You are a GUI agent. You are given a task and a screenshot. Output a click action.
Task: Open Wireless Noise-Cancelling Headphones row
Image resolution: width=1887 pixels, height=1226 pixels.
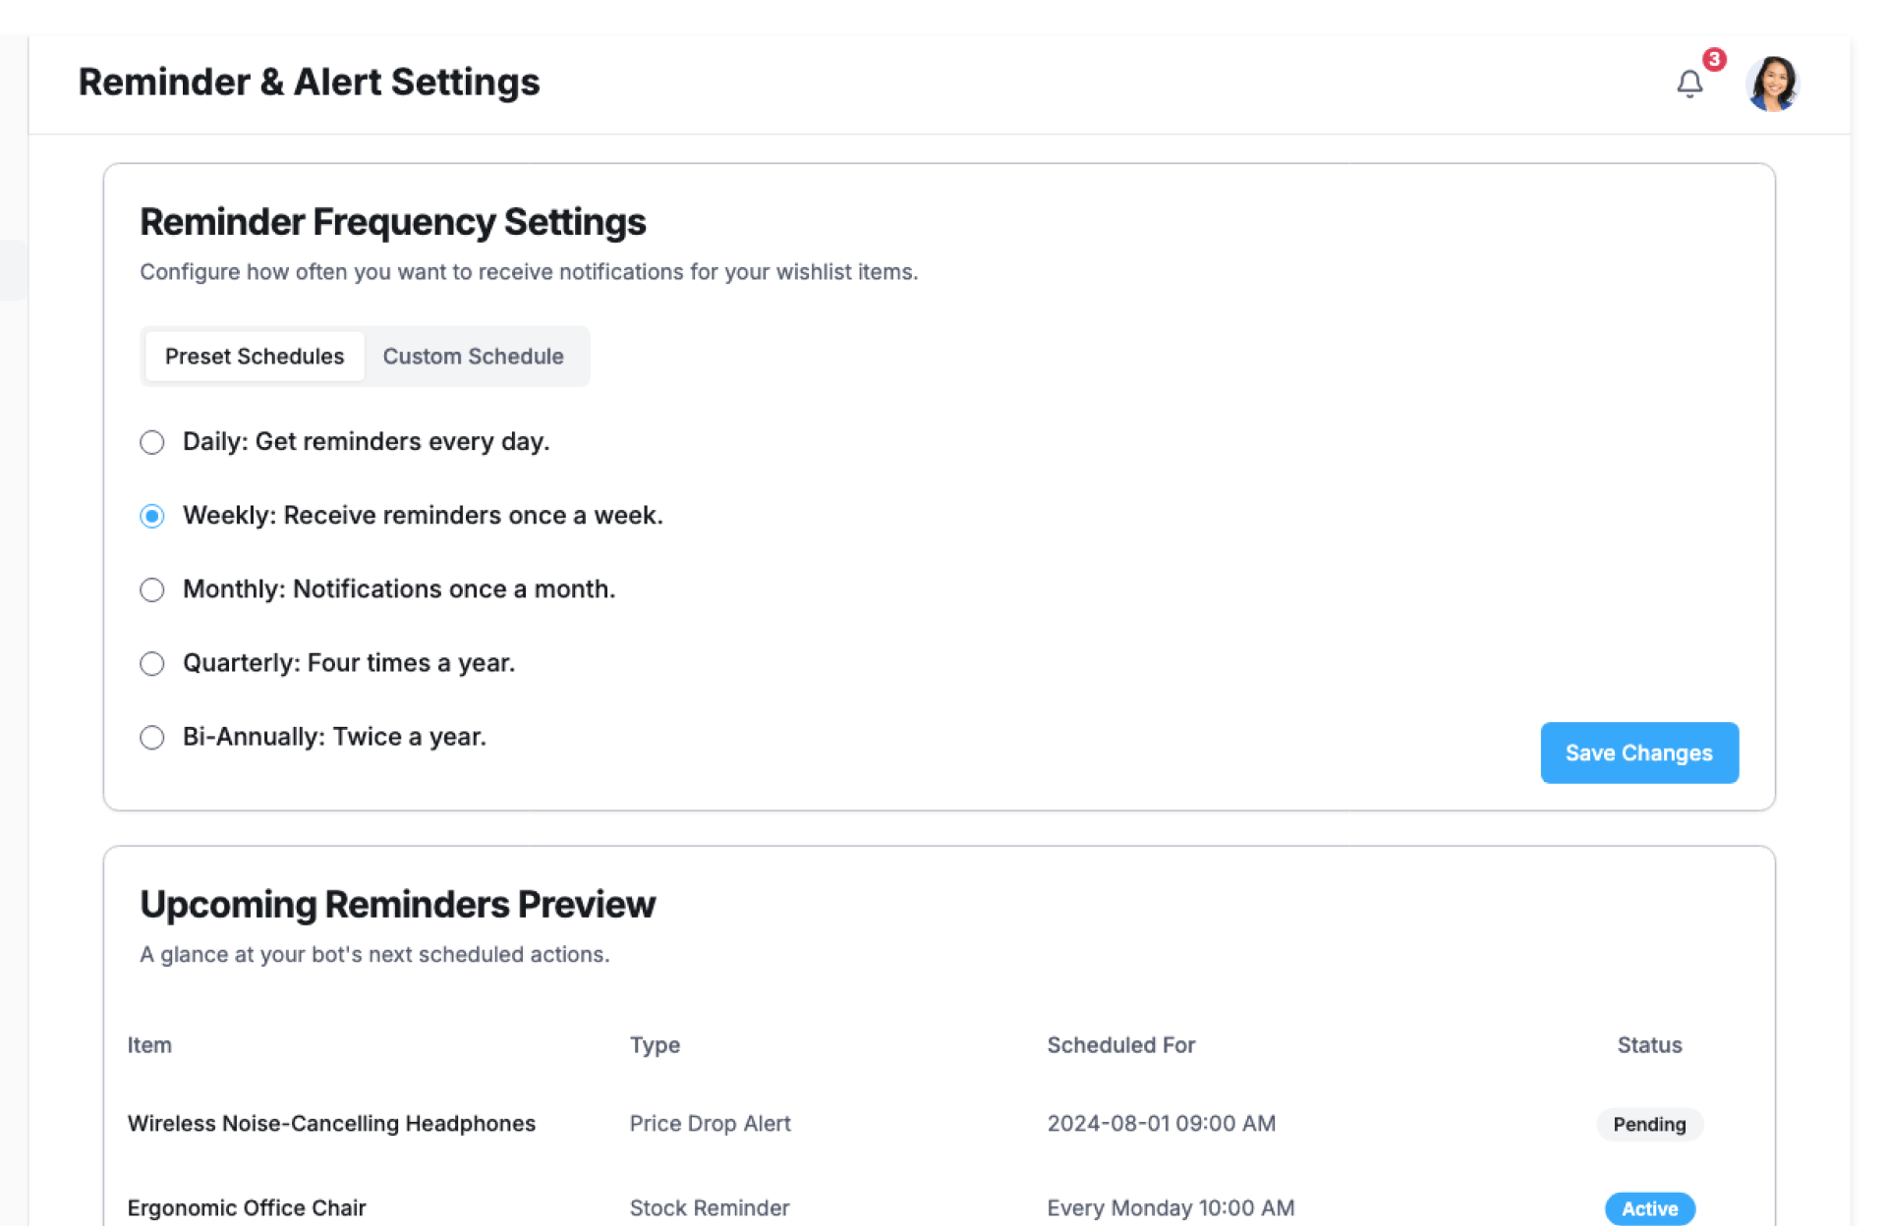coord(331,1124)
